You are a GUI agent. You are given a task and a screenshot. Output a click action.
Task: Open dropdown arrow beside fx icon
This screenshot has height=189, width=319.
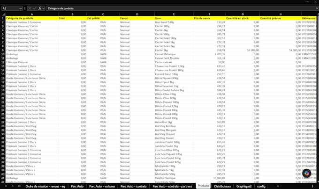tap(43, 8)
